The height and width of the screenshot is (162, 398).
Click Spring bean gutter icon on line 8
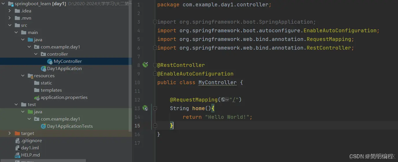point(145,65)
